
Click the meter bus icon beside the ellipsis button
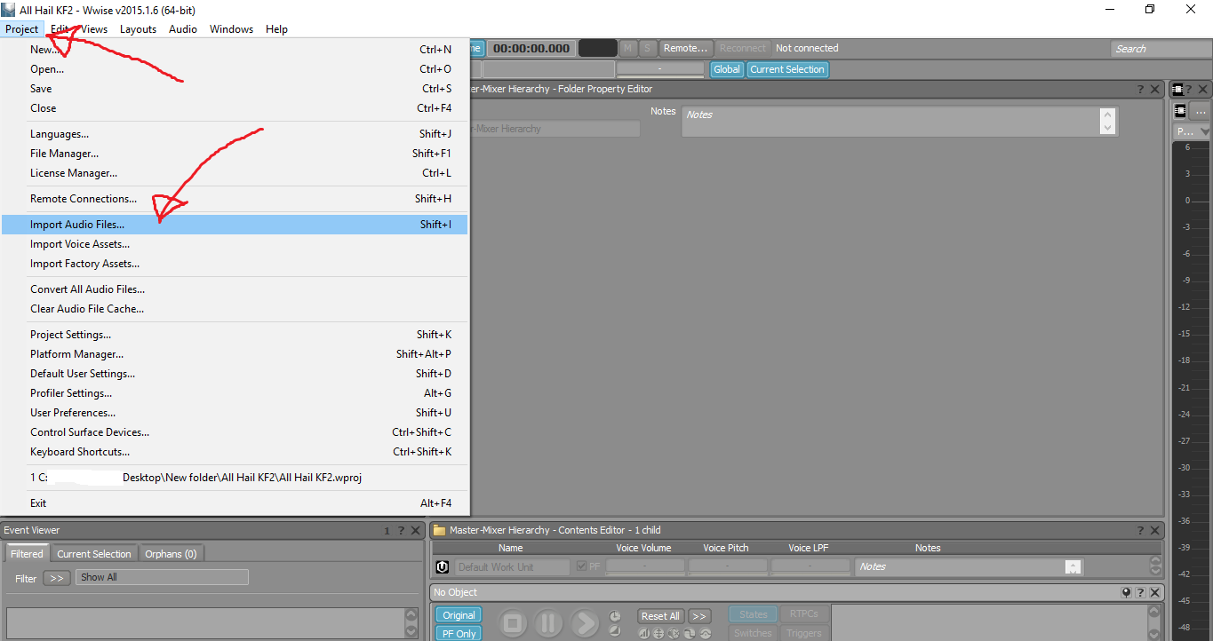(1180, 111)
